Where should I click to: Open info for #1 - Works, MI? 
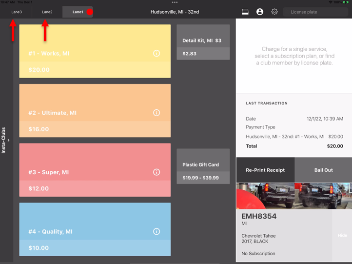click(156, 53)
